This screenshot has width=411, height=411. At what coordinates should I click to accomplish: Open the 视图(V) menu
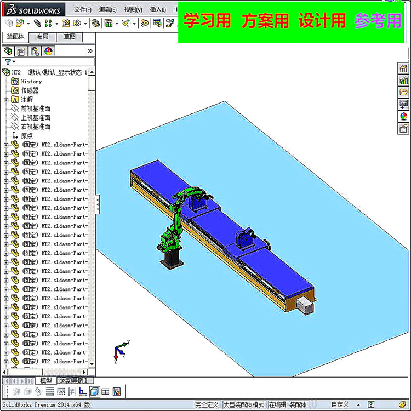coord(133,9)
